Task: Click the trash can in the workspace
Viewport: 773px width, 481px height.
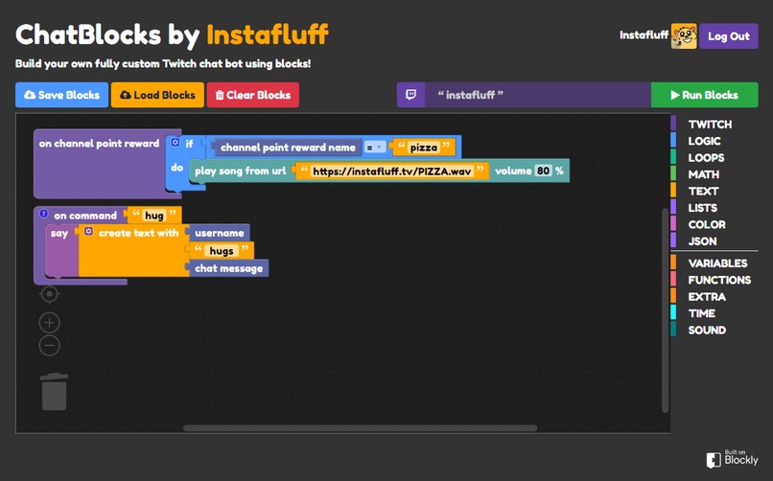Action: pyautogui.click(x=55, y=391)
